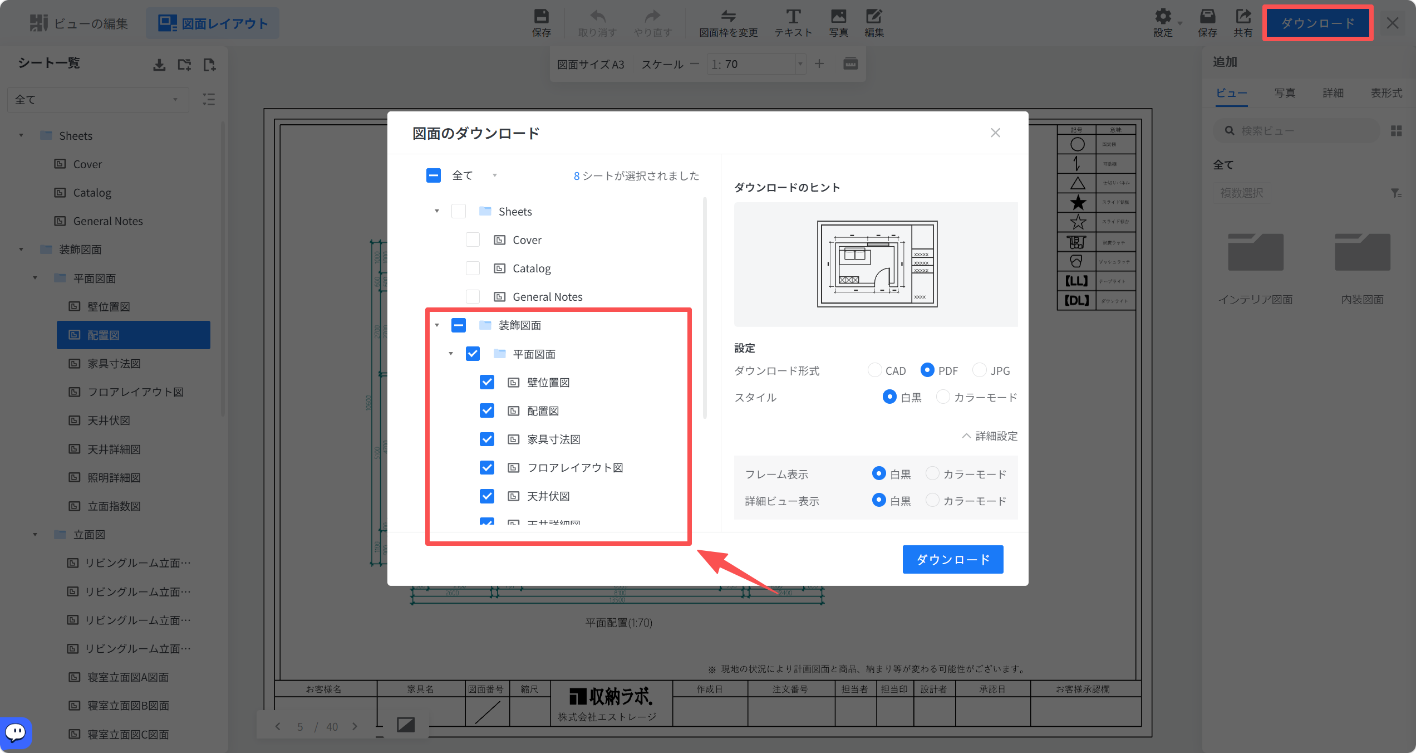Open the 全て filter dropdown in sheet list

point(98,100)
